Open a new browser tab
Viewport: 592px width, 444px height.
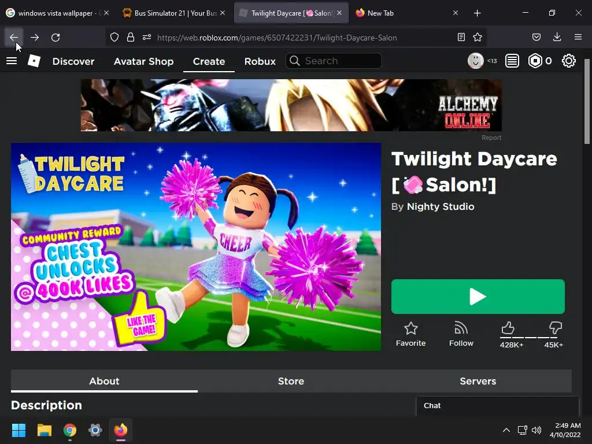click(x=477, y=13)
